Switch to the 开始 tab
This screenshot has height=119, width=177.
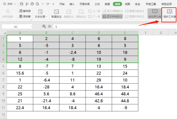(62, 4)
